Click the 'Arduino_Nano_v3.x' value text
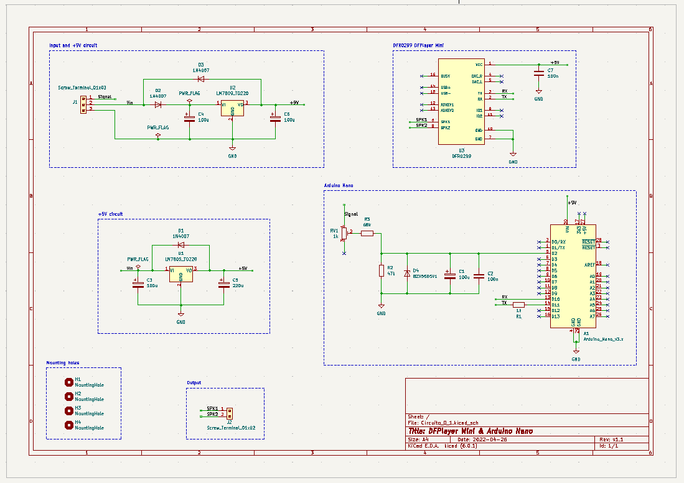Image resolution: width=684 pixels, height=483 pixels. pos(603,339)
